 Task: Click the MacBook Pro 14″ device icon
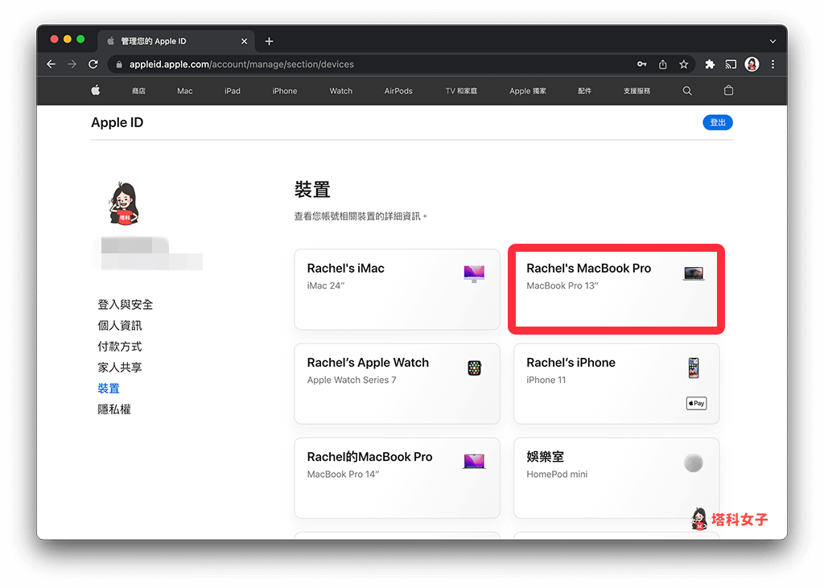pyautogui.click(x=474, y=462)
